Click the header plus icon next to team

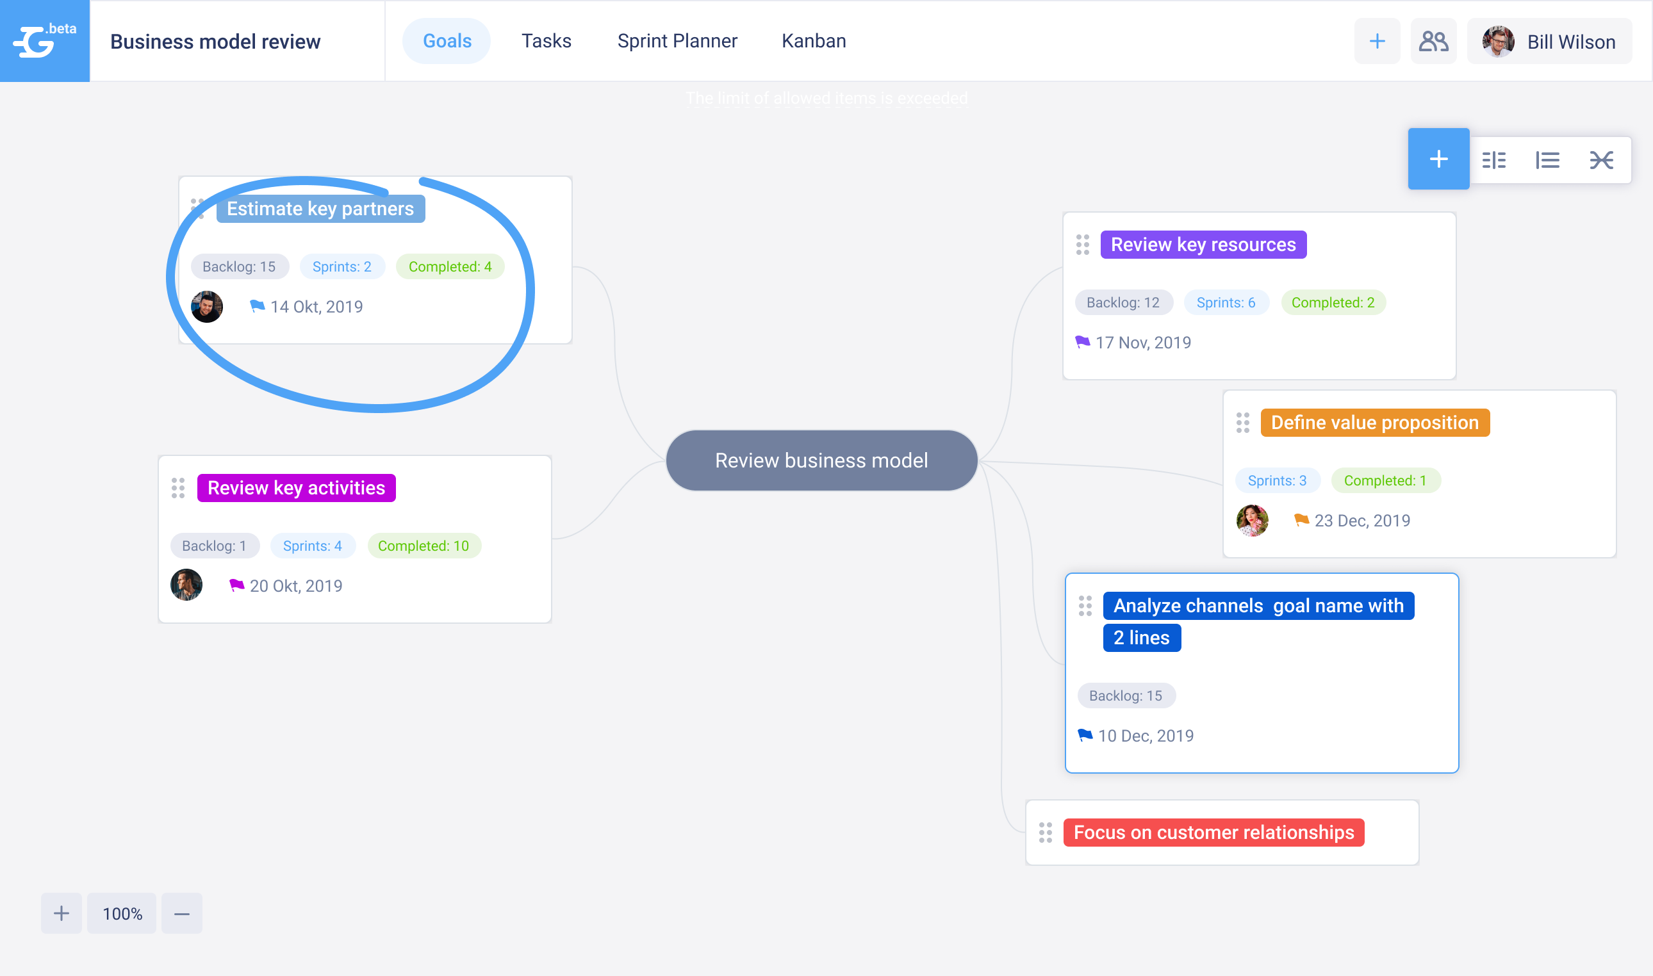point(1377,42)
